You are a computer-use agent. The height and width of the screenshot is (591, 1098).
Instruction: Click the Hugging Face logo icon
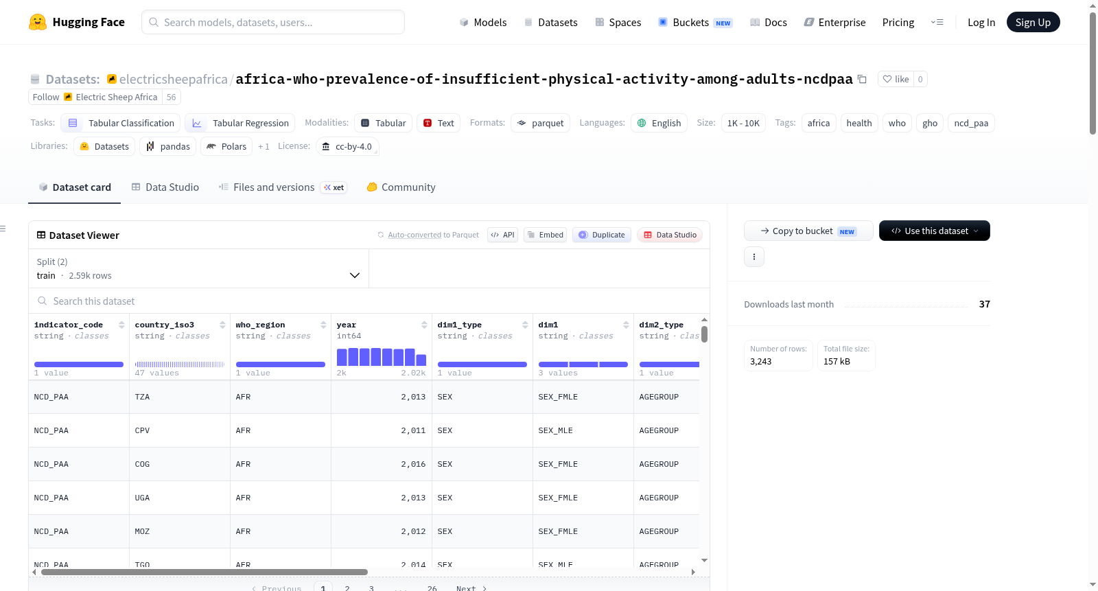tap(38, 22)
